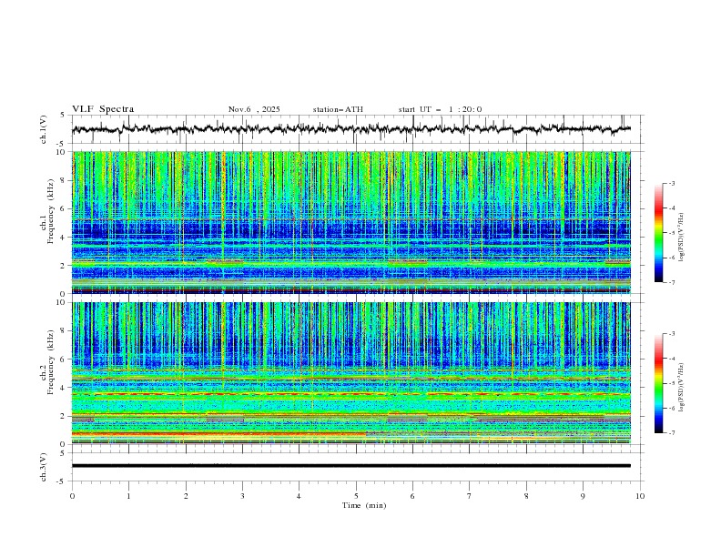This screenshot has height=557, width=721.
Task: Click the time axis tick label "7"
Action: point(470,496)
